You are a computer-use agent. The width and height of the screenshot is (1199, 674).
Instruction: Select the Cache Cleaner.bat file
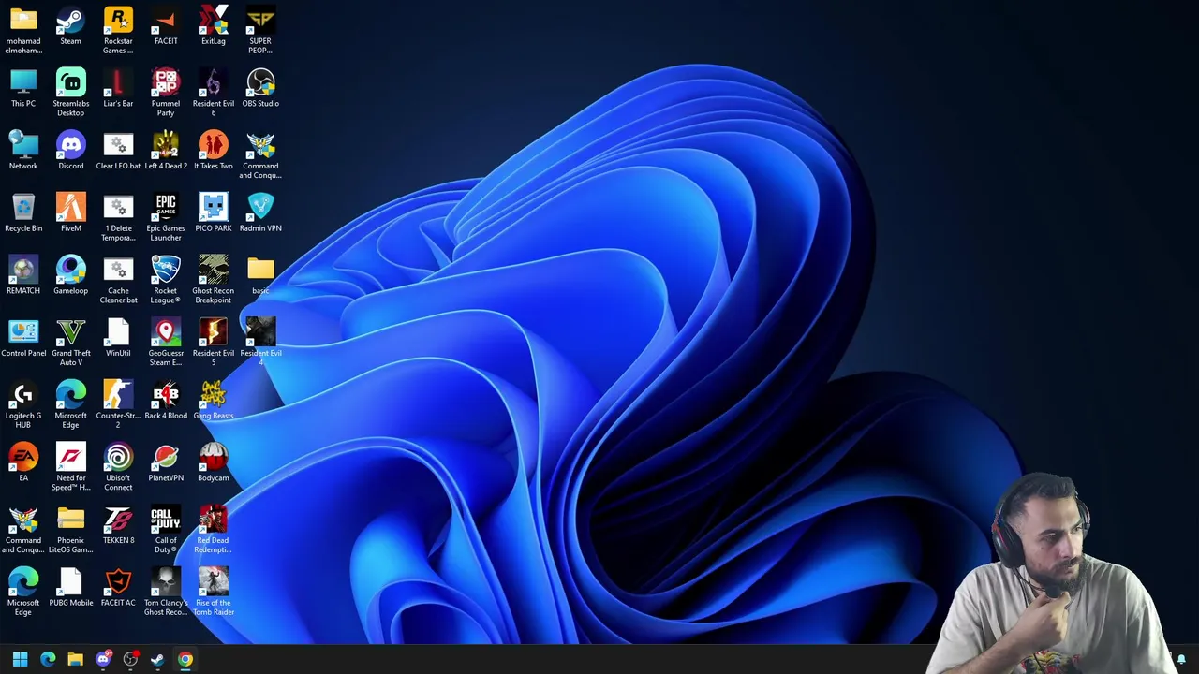click(118, 279)
